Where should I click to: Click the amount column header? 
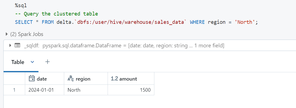point(131,79)
